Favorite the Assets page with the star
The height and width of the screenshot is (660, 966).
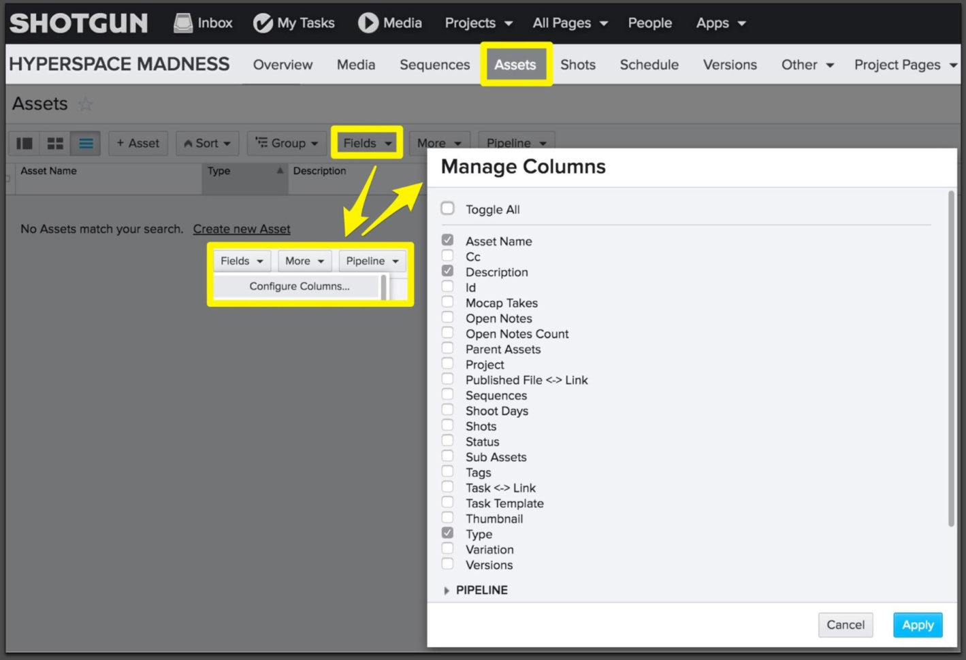pos(86,103)
